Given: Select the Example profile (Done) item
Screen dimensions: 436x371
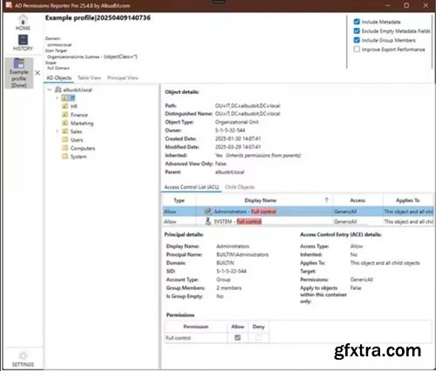Looking at the screenshot, I should [19, 73].
